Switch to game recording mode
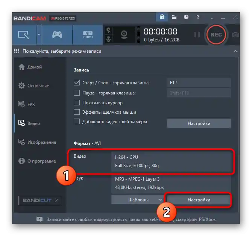This screenshot has width=252, height=236. pyautogui.click(x=57, y=35)
